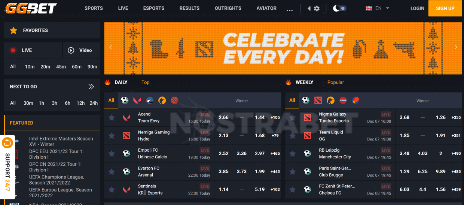Expand +105 markets for Acend match
The image size is (464, 205).
coord(275,117)
